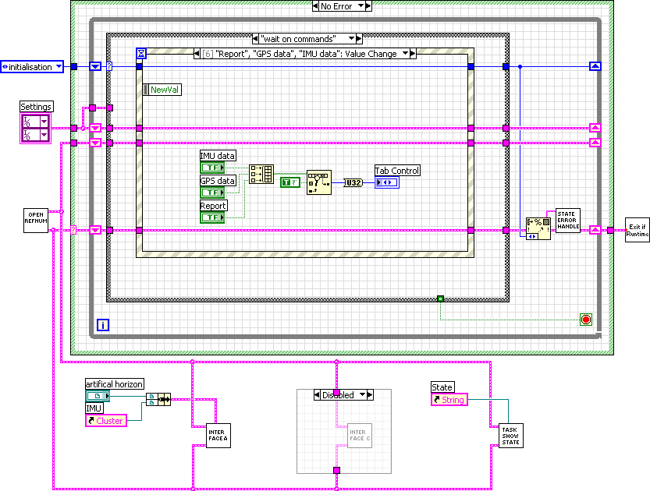The image size is (650, 491).
Task: Open the Disabled diagram structure dropdown
Action: click(362, 394)
